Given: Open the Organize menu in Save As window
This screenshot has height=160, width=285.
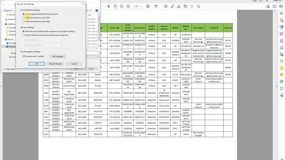Looking at the screenshot, I should tap(8, 11).
